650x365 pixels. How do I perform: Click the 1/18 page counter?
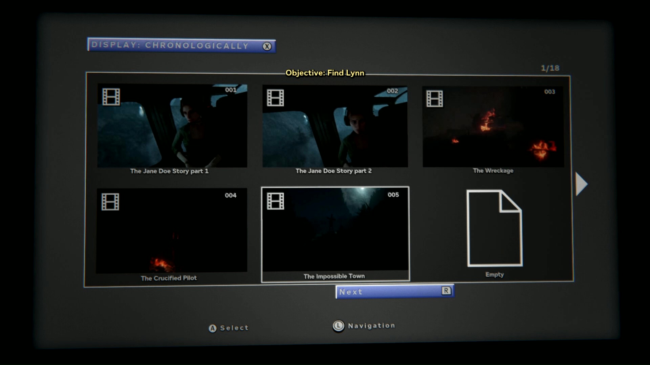550,68
